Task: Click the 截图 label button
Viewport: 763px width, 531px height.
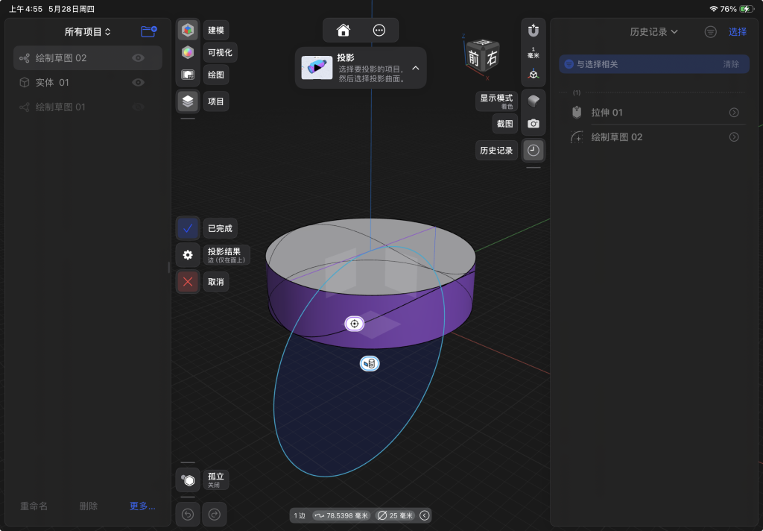Action: [504, 124]
